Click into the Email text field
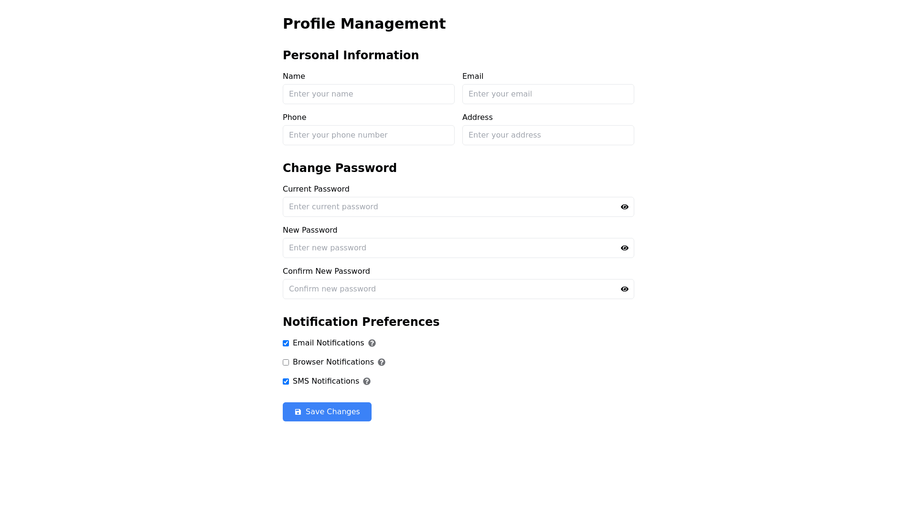917x516 pixels. [x=548, y=94]
